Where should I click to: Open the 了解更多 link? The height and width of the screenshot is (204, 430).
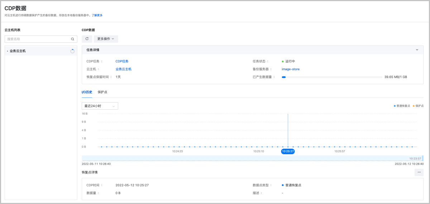point(97,15)
